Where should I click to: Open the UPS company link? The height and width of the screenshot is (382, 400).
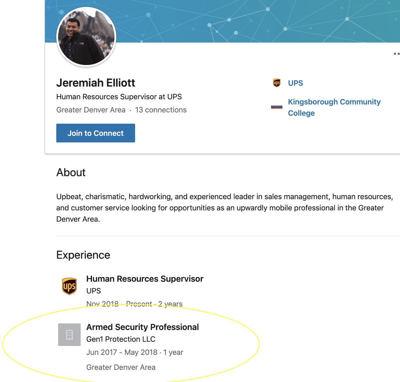pyautogui.click(x=295, y=83)
